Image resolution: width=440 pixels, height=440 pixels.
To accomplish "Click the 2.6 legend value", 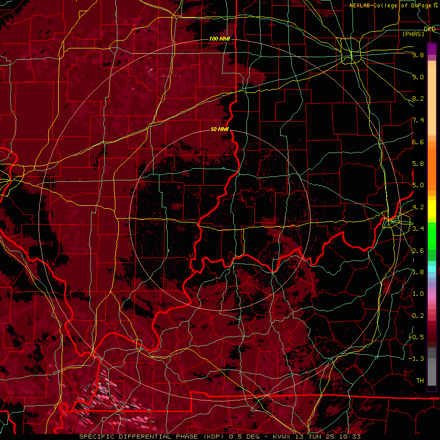I will tap(418, 250).
